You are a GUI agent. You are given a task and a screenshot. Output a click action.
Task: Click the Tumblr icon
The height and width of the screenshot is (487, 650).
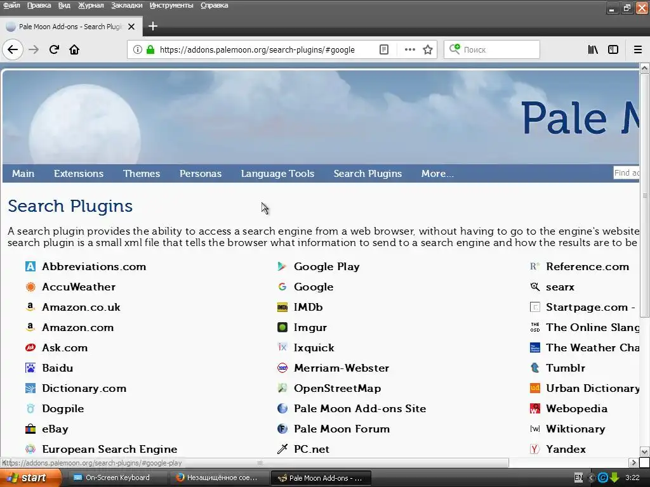tap(534, 368)
